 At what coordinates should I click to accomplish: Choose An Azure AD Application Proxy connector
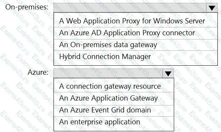click(136, 33)
